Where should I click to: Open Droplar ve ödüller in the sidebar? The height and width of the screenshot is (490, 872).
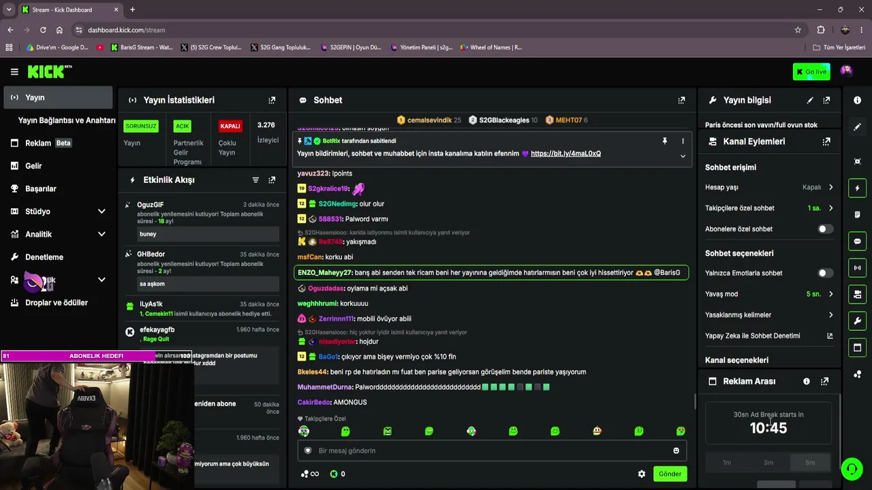pos(58,303)
